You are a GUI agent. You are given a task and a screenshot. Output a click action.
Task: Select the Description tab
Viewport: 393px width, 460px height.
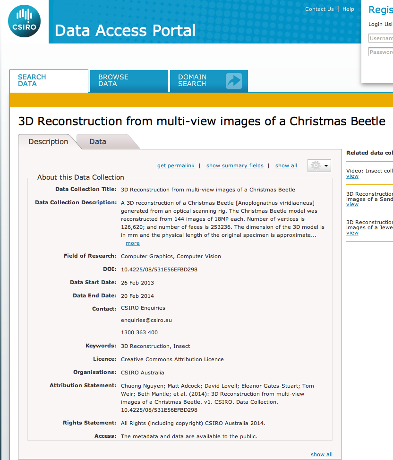point(48,141)
